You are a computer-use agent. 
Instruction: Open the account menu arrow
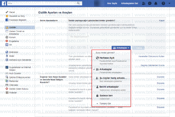[x=169, y=3]
